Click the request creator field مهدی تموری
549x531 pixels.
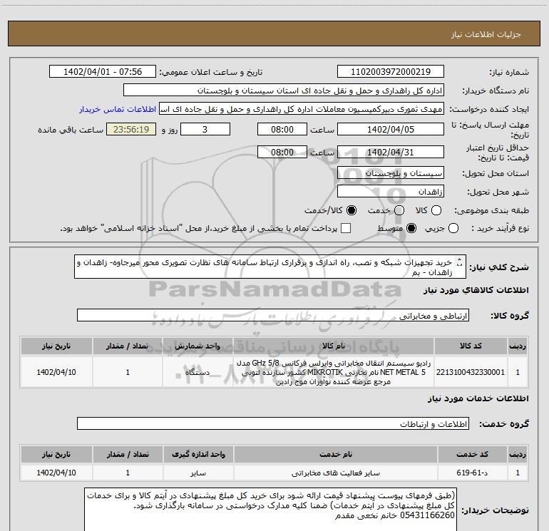(x=302, y=109)
